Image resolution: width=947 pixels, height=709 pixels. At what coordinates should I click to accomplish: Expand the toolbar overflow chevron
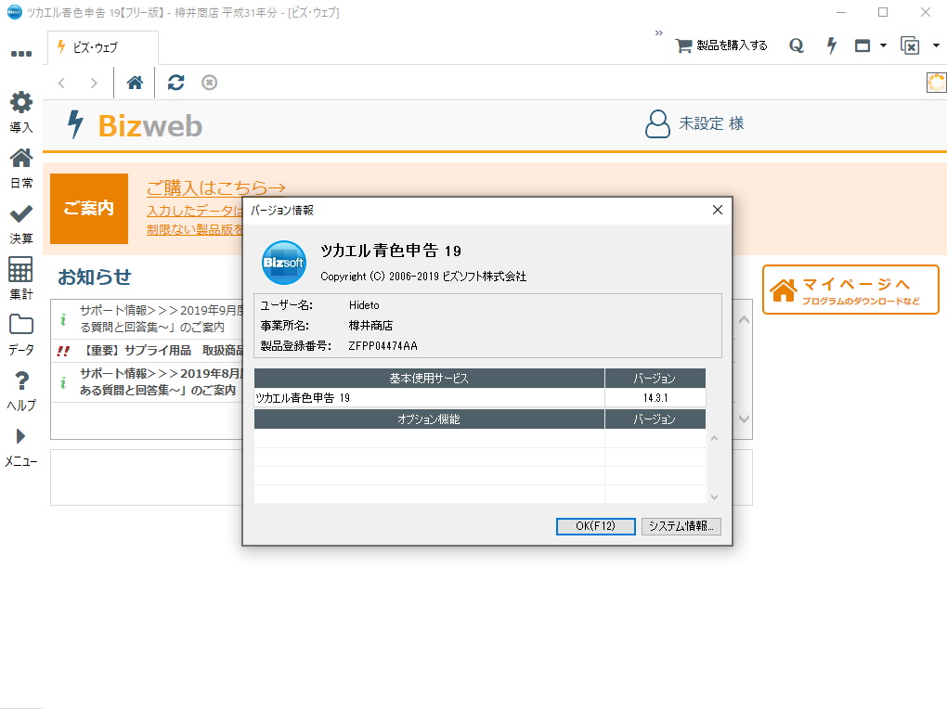(659, 32)
